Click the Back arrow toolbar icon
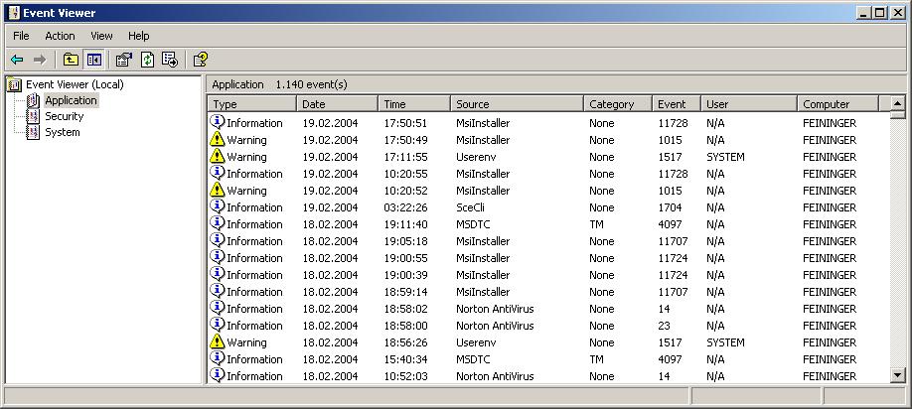The image size is (912, 409). click(17, 60)
